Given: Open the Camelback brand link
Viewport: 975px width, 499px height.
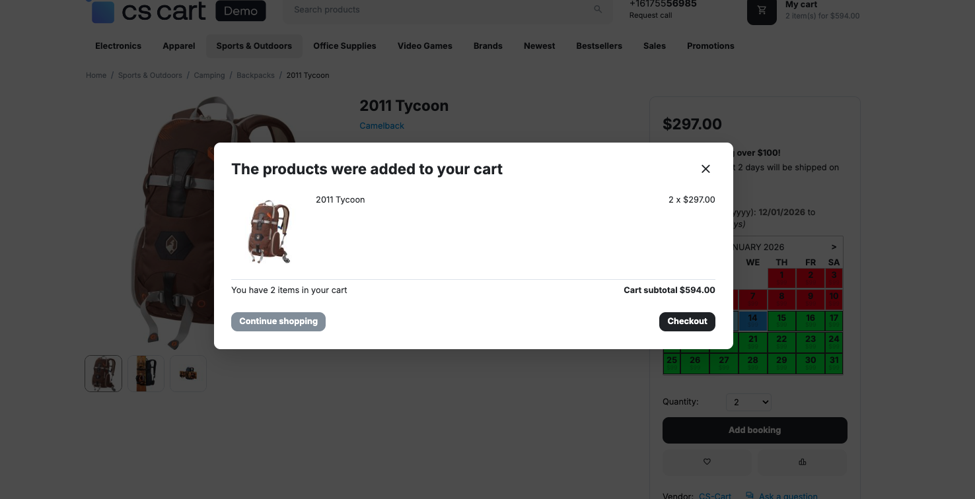Looking at the screenshot, I should pos(382,126).
